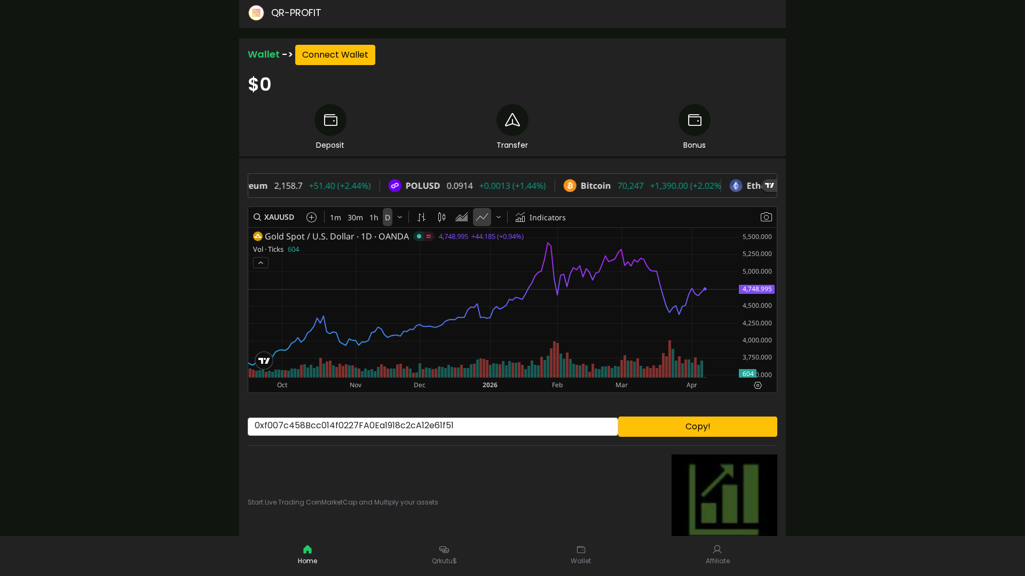1025x576 pixels.
Task: Take a chart snapshot with camera icon
Action: click(766, 217)
